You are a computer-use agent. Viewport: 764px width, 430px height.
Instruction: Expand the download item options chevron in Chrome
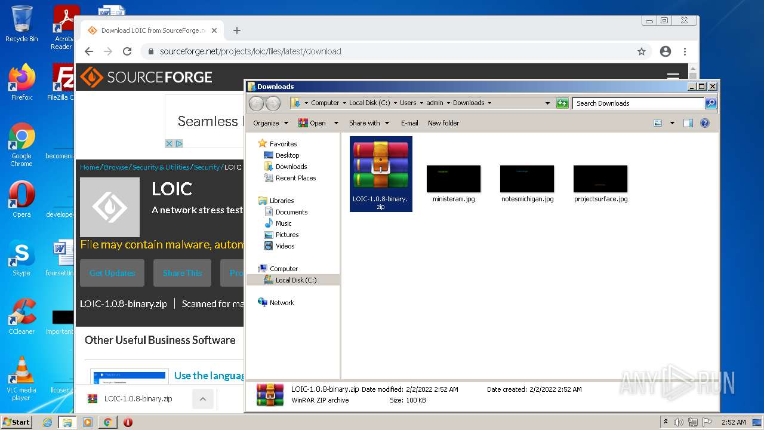203,399
